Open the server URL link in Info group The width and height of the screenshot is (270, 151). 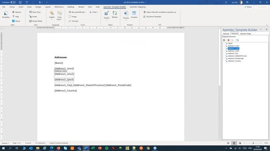(159, 12)
